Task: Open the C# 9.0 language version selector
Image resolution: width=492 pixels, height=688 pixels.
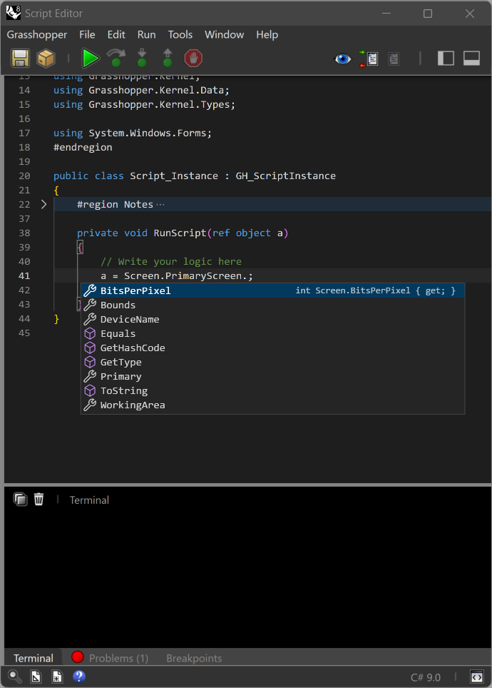Action: (426, 677)
